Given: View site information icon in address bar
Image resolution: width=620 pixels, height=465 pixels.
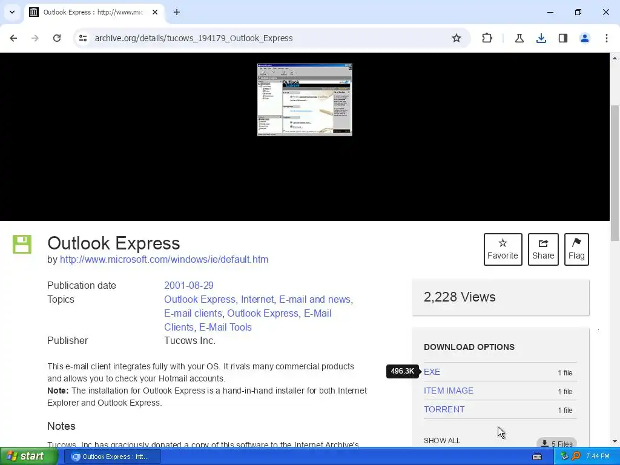Looking at the screenshot, I should 82,38.
